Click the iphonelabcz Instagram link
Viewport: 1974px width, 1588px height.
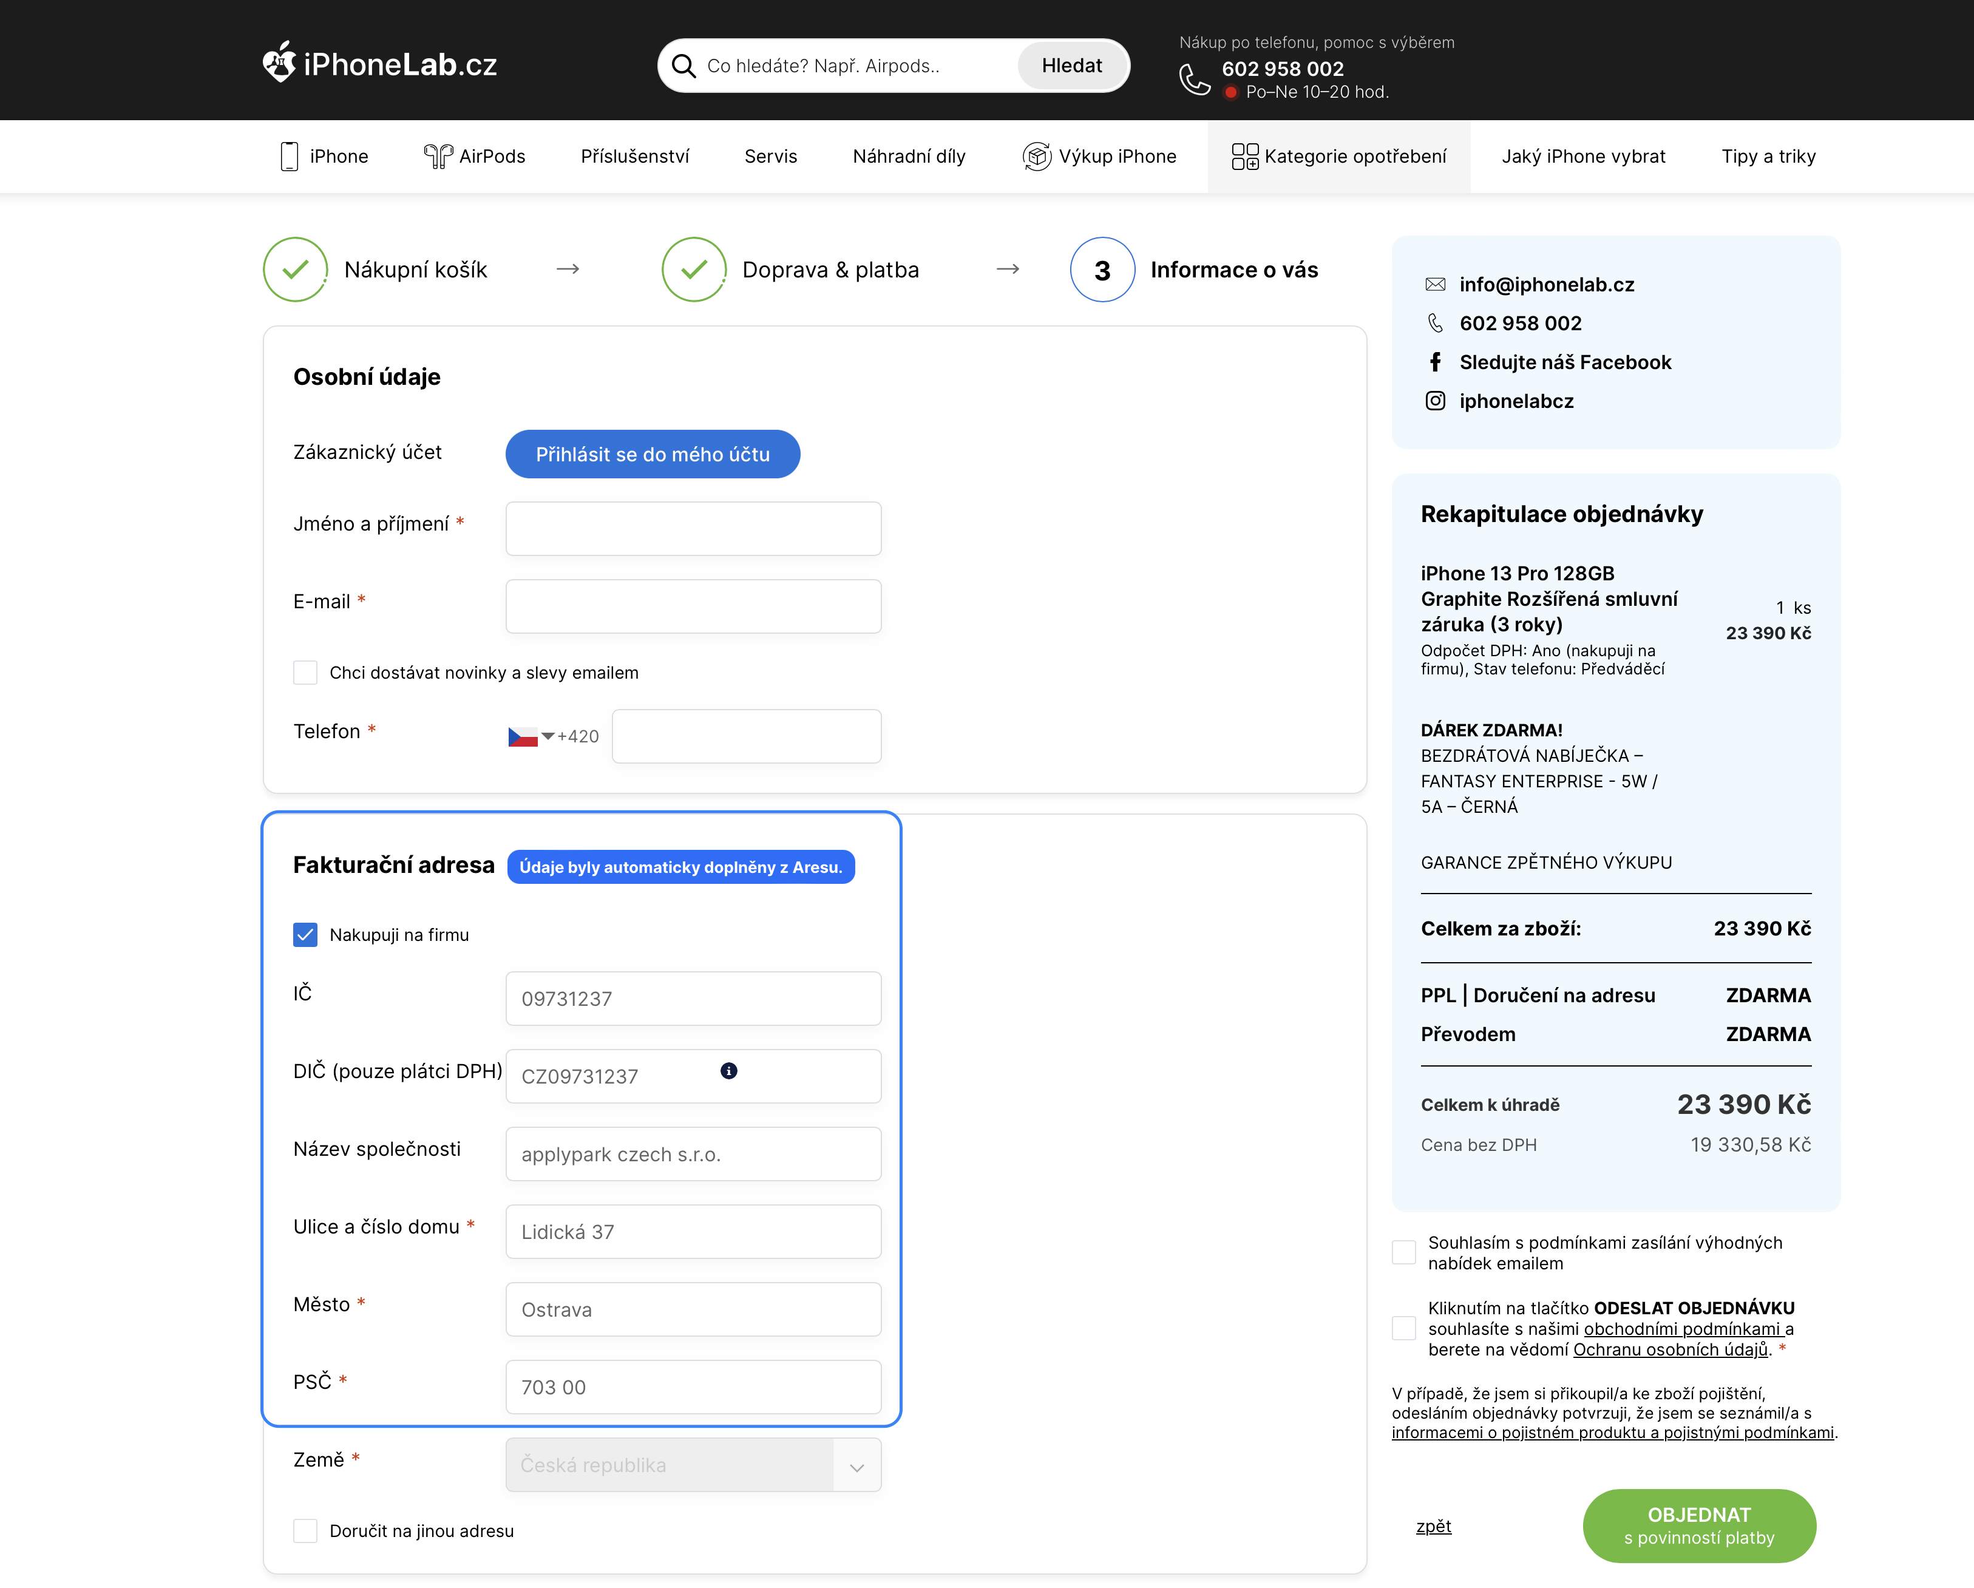[1516, 401]
